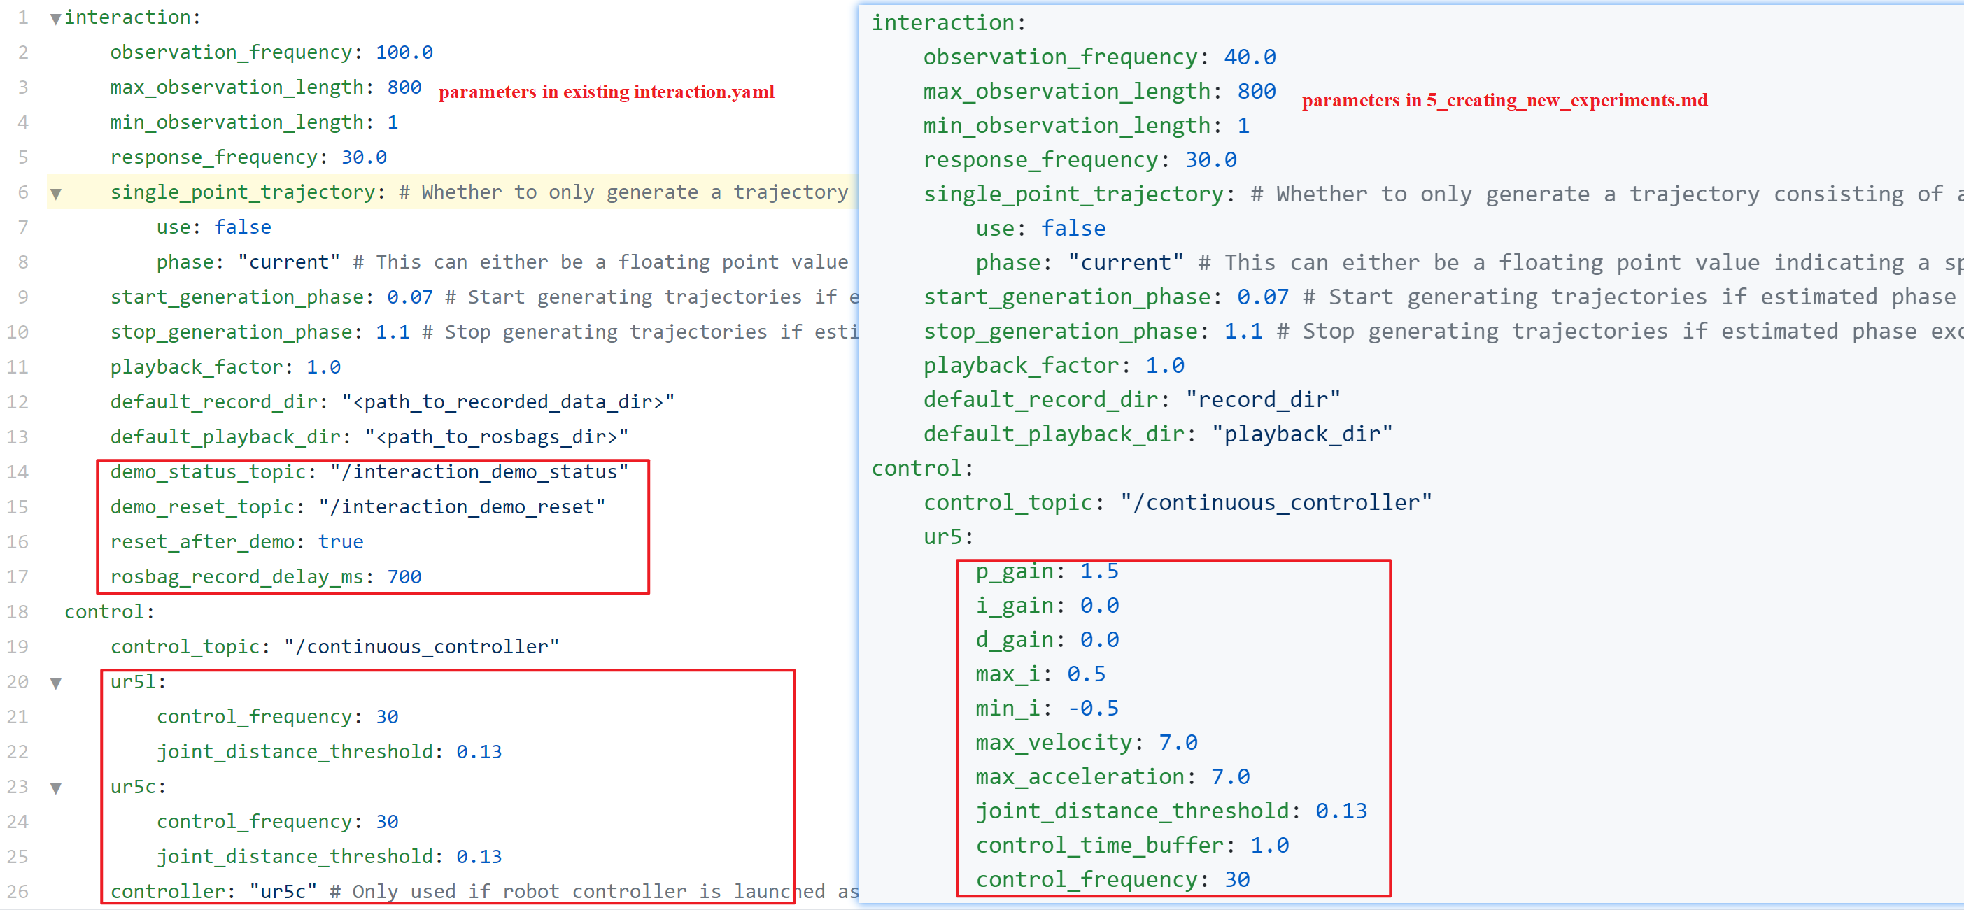Collapse the interaction block fold arrow
Viewport: 1964px width, 910px height.
[x=56, y=19]
